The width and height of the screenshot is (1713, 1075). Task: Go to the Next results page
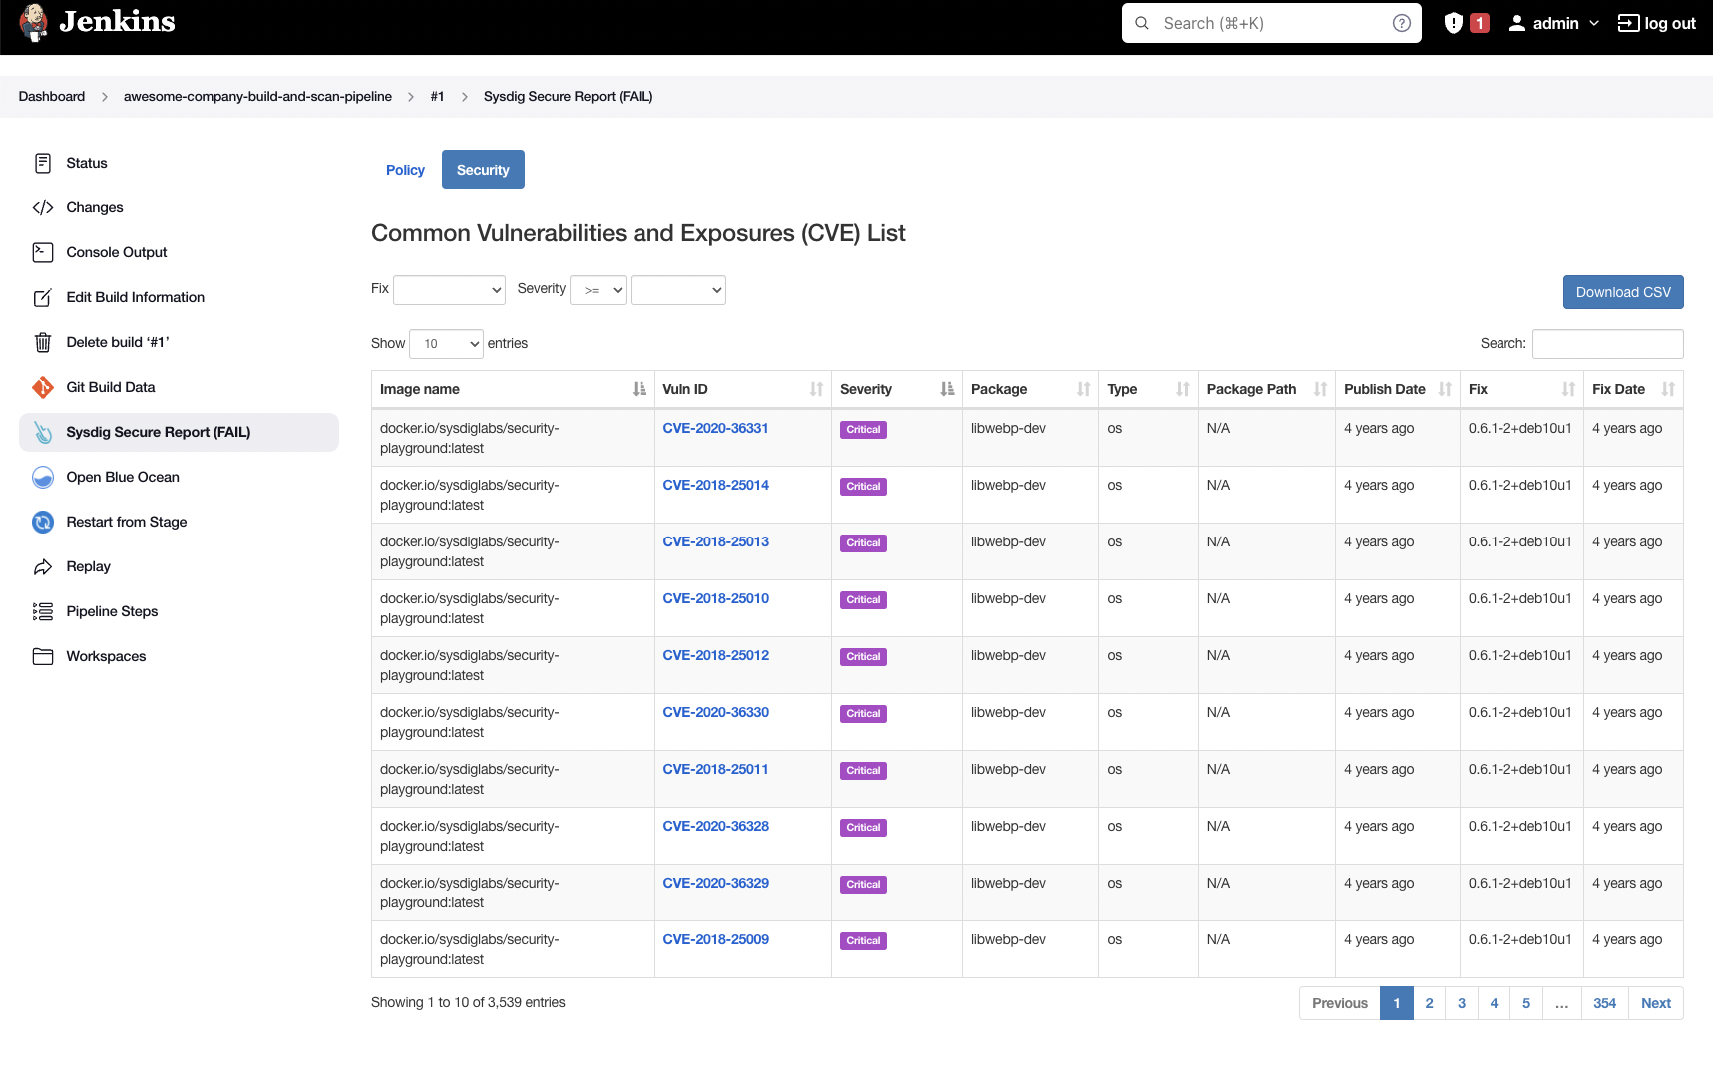point(1656,1003)
